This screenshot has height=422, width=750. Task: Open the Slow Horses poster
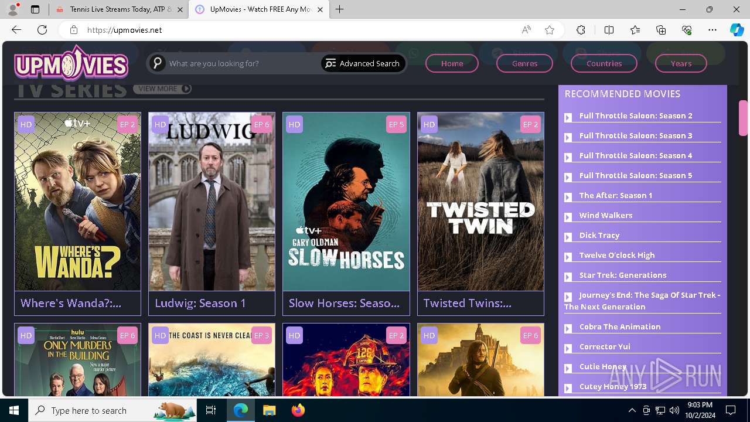(346, 202)
